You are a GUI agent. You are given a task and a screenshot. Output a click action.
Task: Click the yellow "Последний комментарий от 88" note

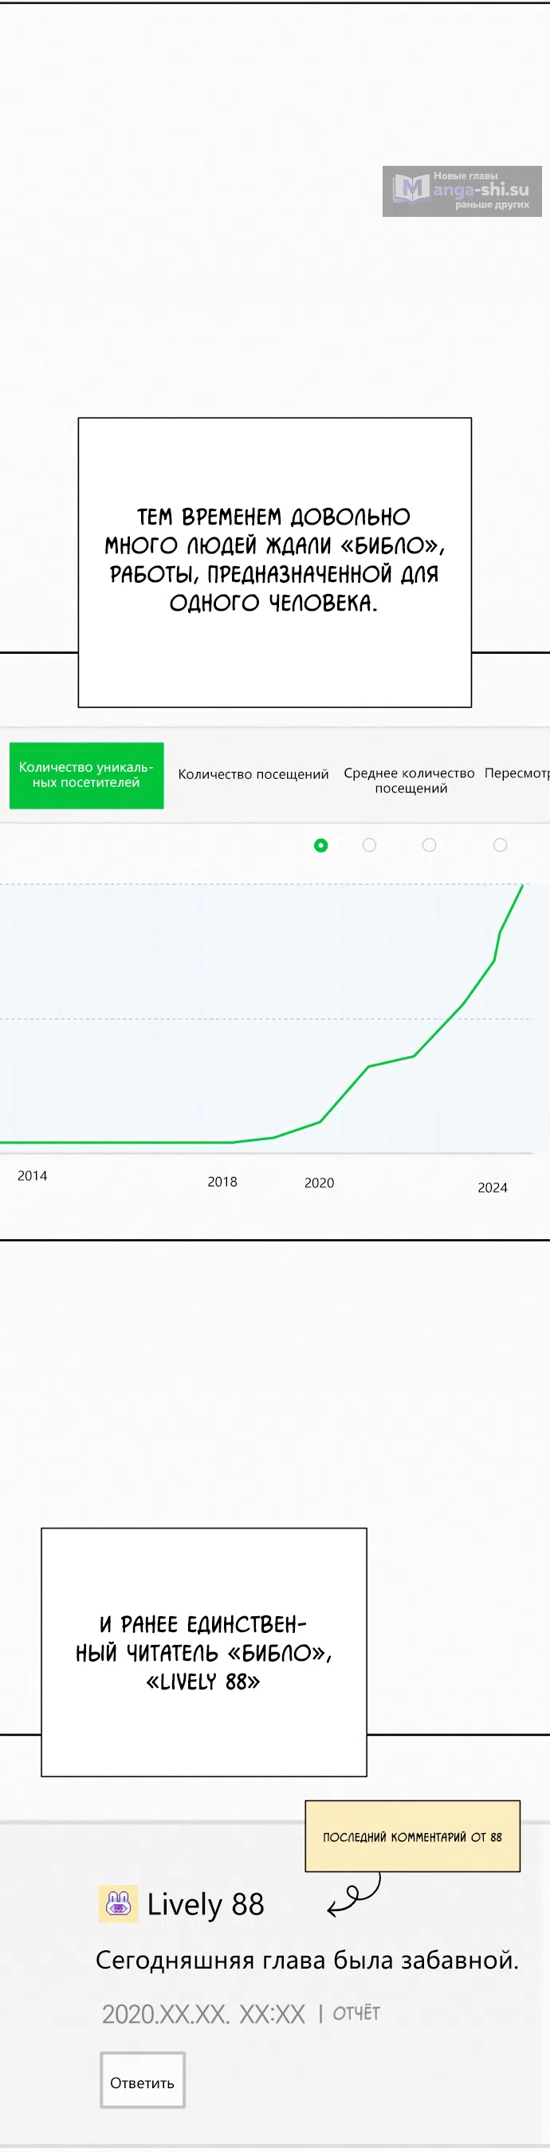[x=412, y=1836]
